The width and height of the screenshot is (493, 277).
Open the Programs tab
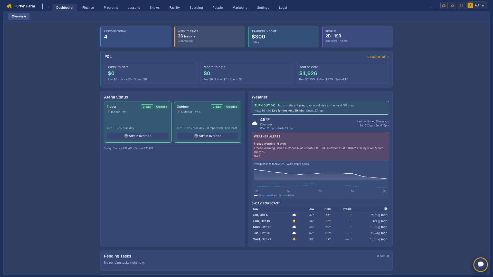(111, 8)
